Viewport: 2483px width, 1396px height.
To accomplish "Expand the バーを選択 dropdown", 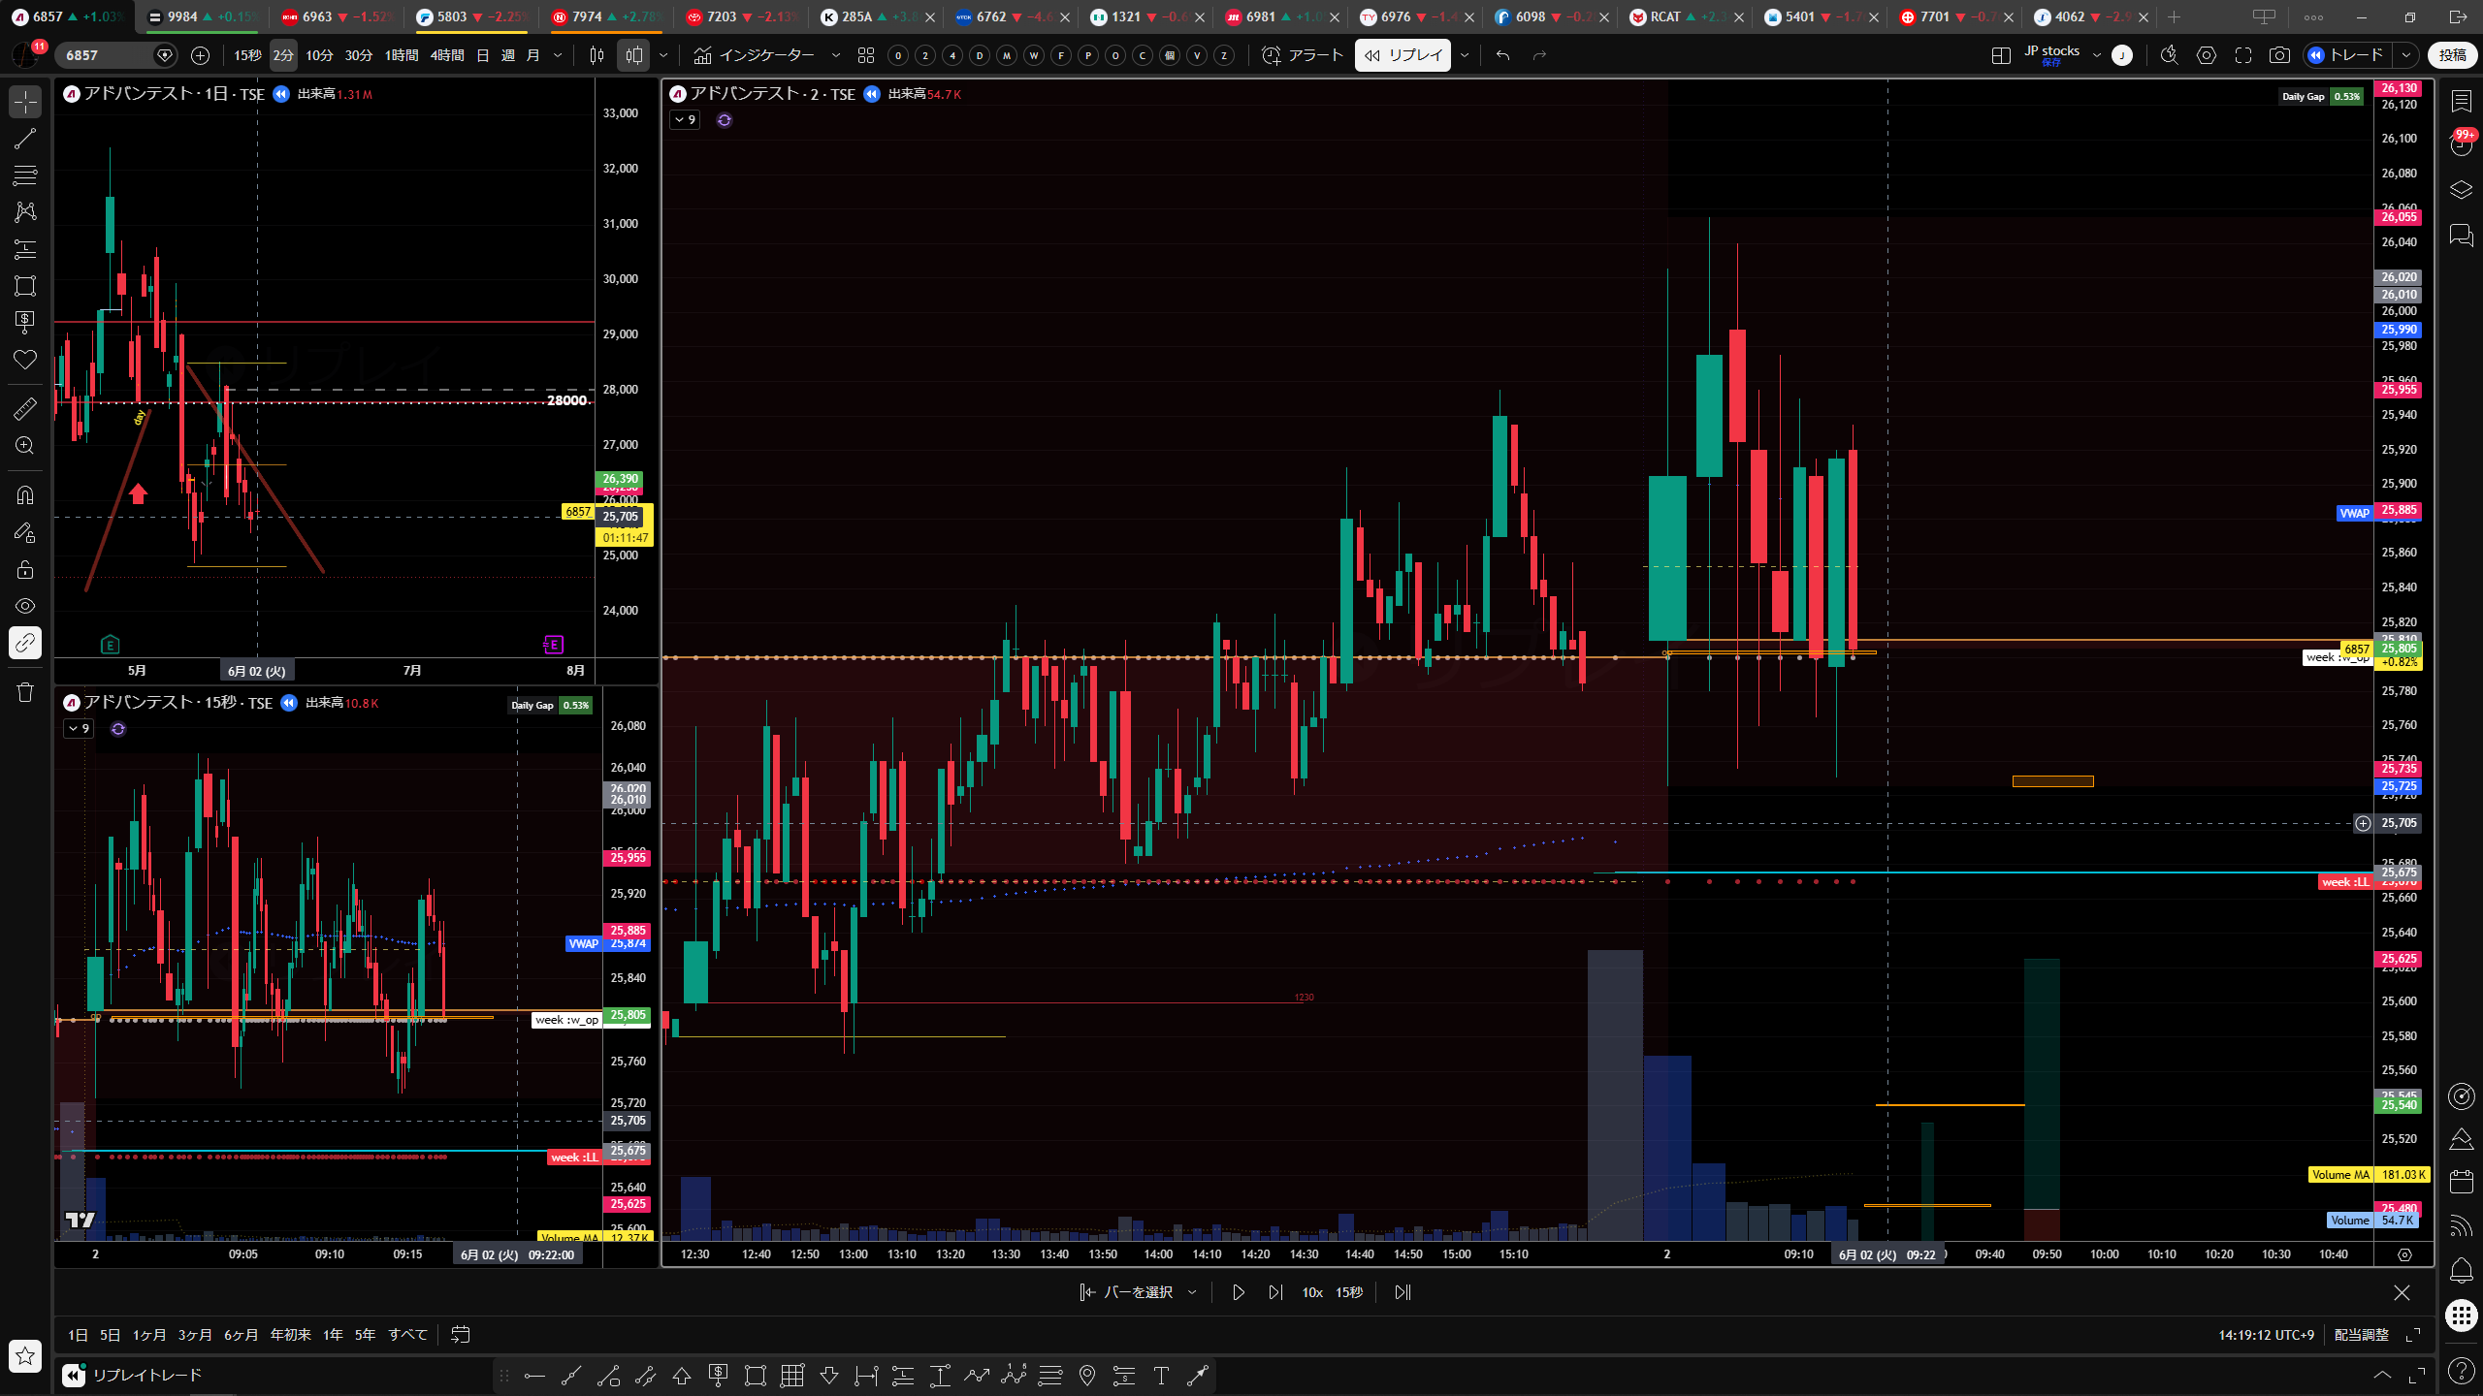I will click(1192, 1292).
